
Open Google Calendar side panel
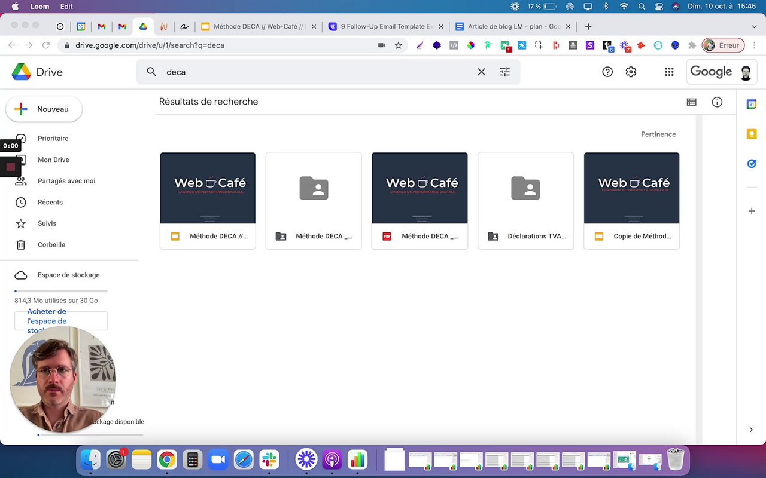click(x=752, y=104)
